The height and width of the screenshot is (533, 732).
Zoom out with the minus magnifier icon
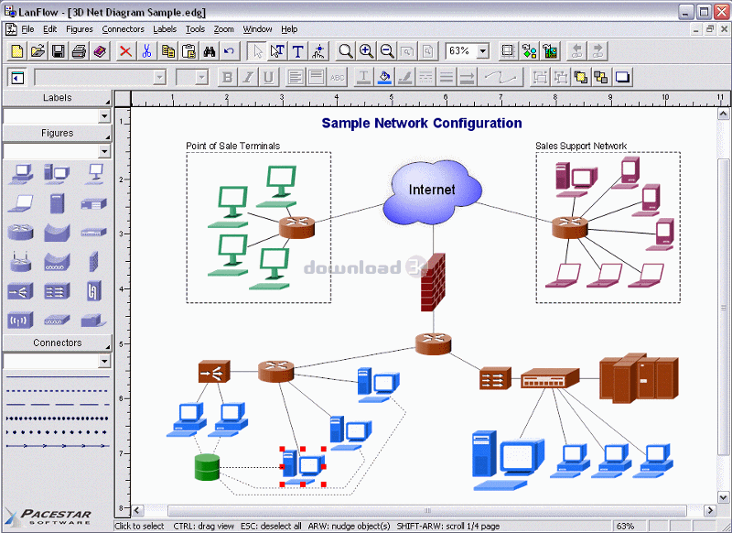pos(387,51)
